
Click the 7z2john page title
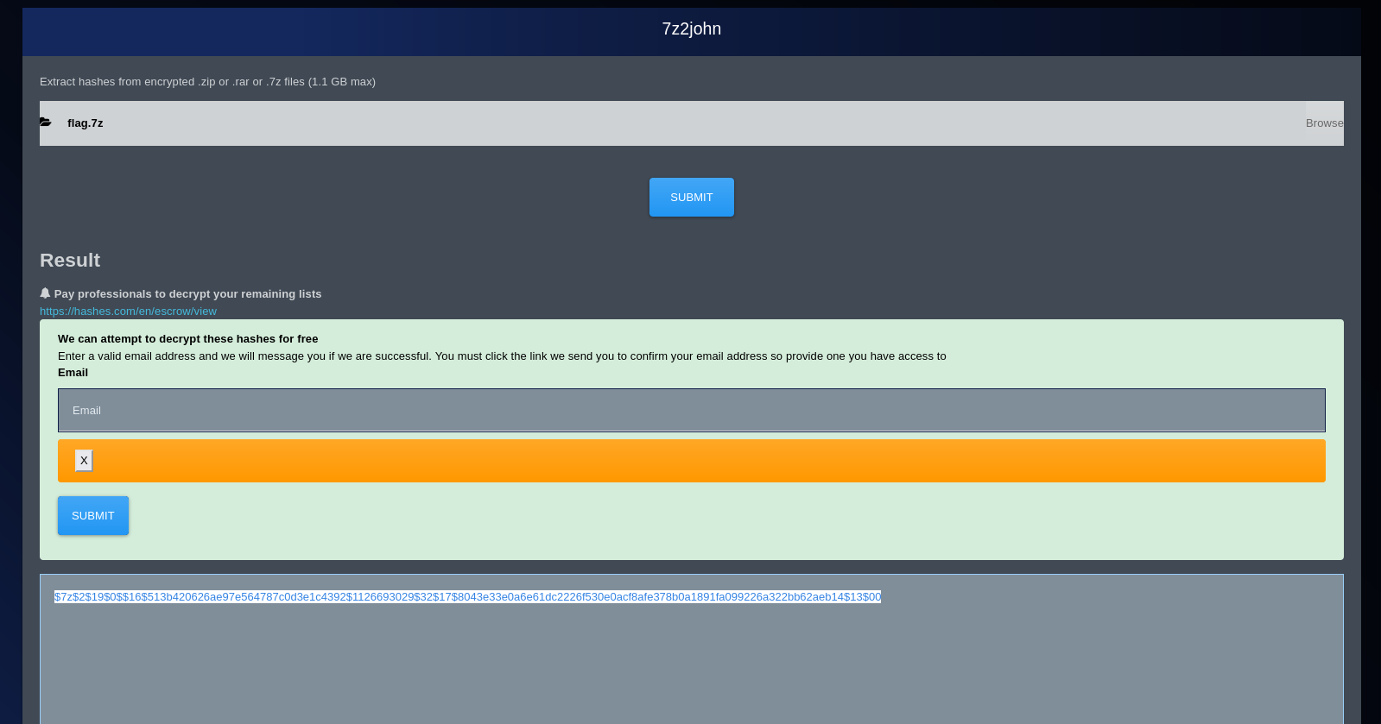click(692, 28)
